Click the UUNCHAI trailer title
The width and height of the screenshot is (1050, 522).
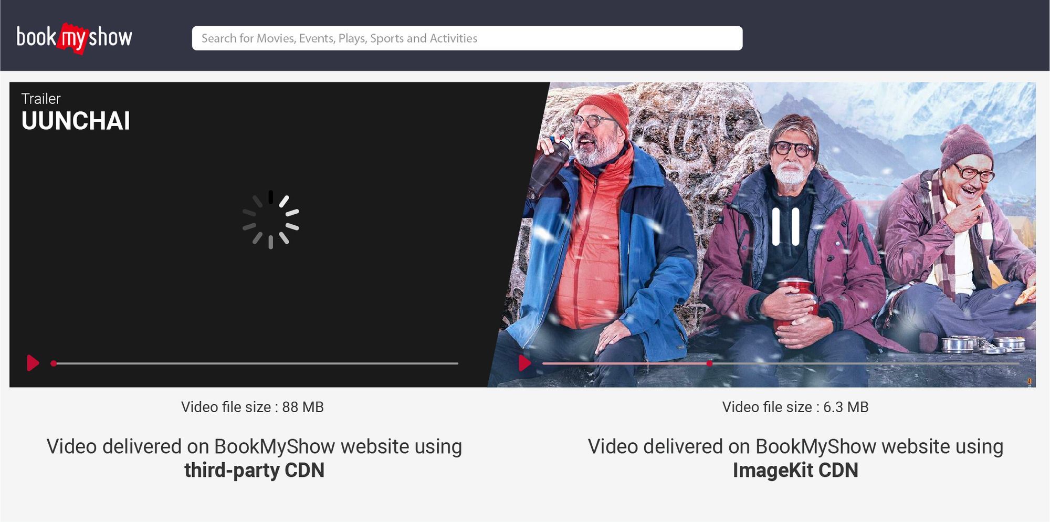click(76, 121)
